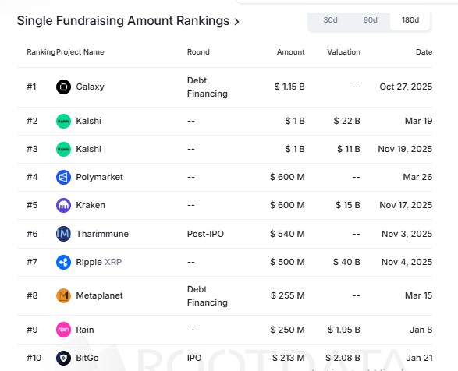The width and height of the screenshot is (458, 371).
Task: Click the $ 11 B valuation cell
Action: click(349, 149)
